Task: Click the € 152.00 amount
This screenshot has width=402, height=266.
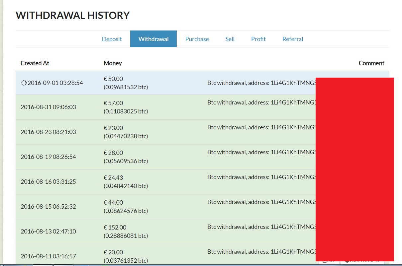Action: pyautogui.click(x=115, y=228)
